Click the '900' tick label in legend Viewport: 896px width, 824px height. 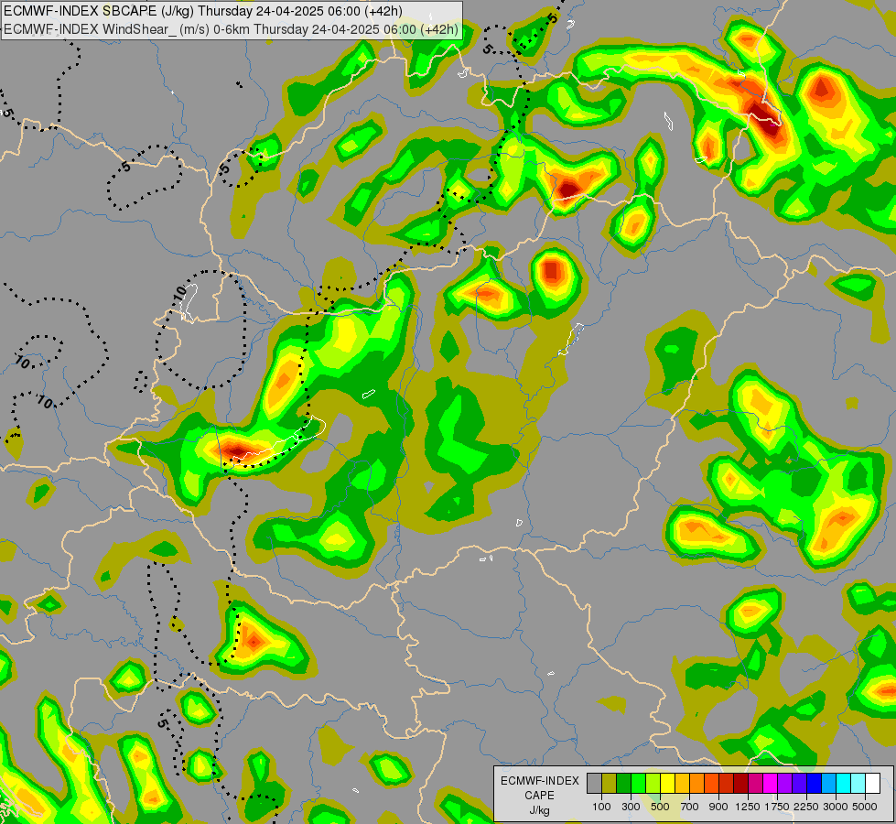click(x=718, y=807)
